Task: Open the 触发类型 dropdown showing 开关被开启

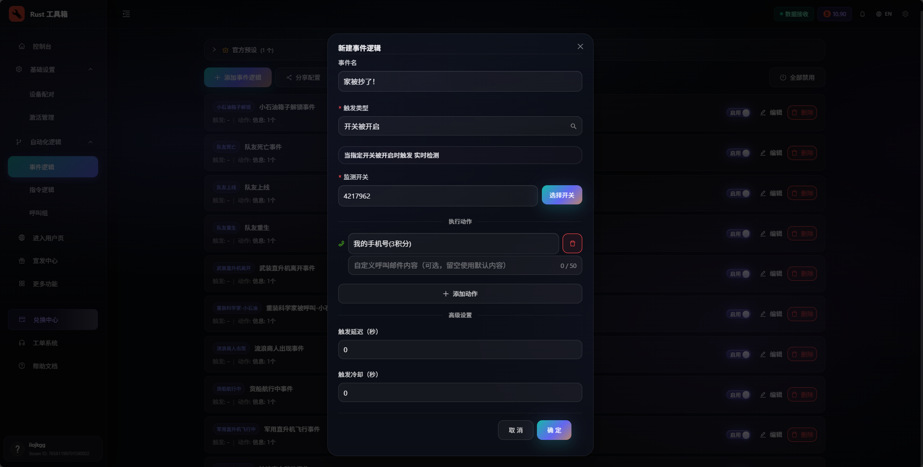Action: pyautogui.click(x=460, y=126)
